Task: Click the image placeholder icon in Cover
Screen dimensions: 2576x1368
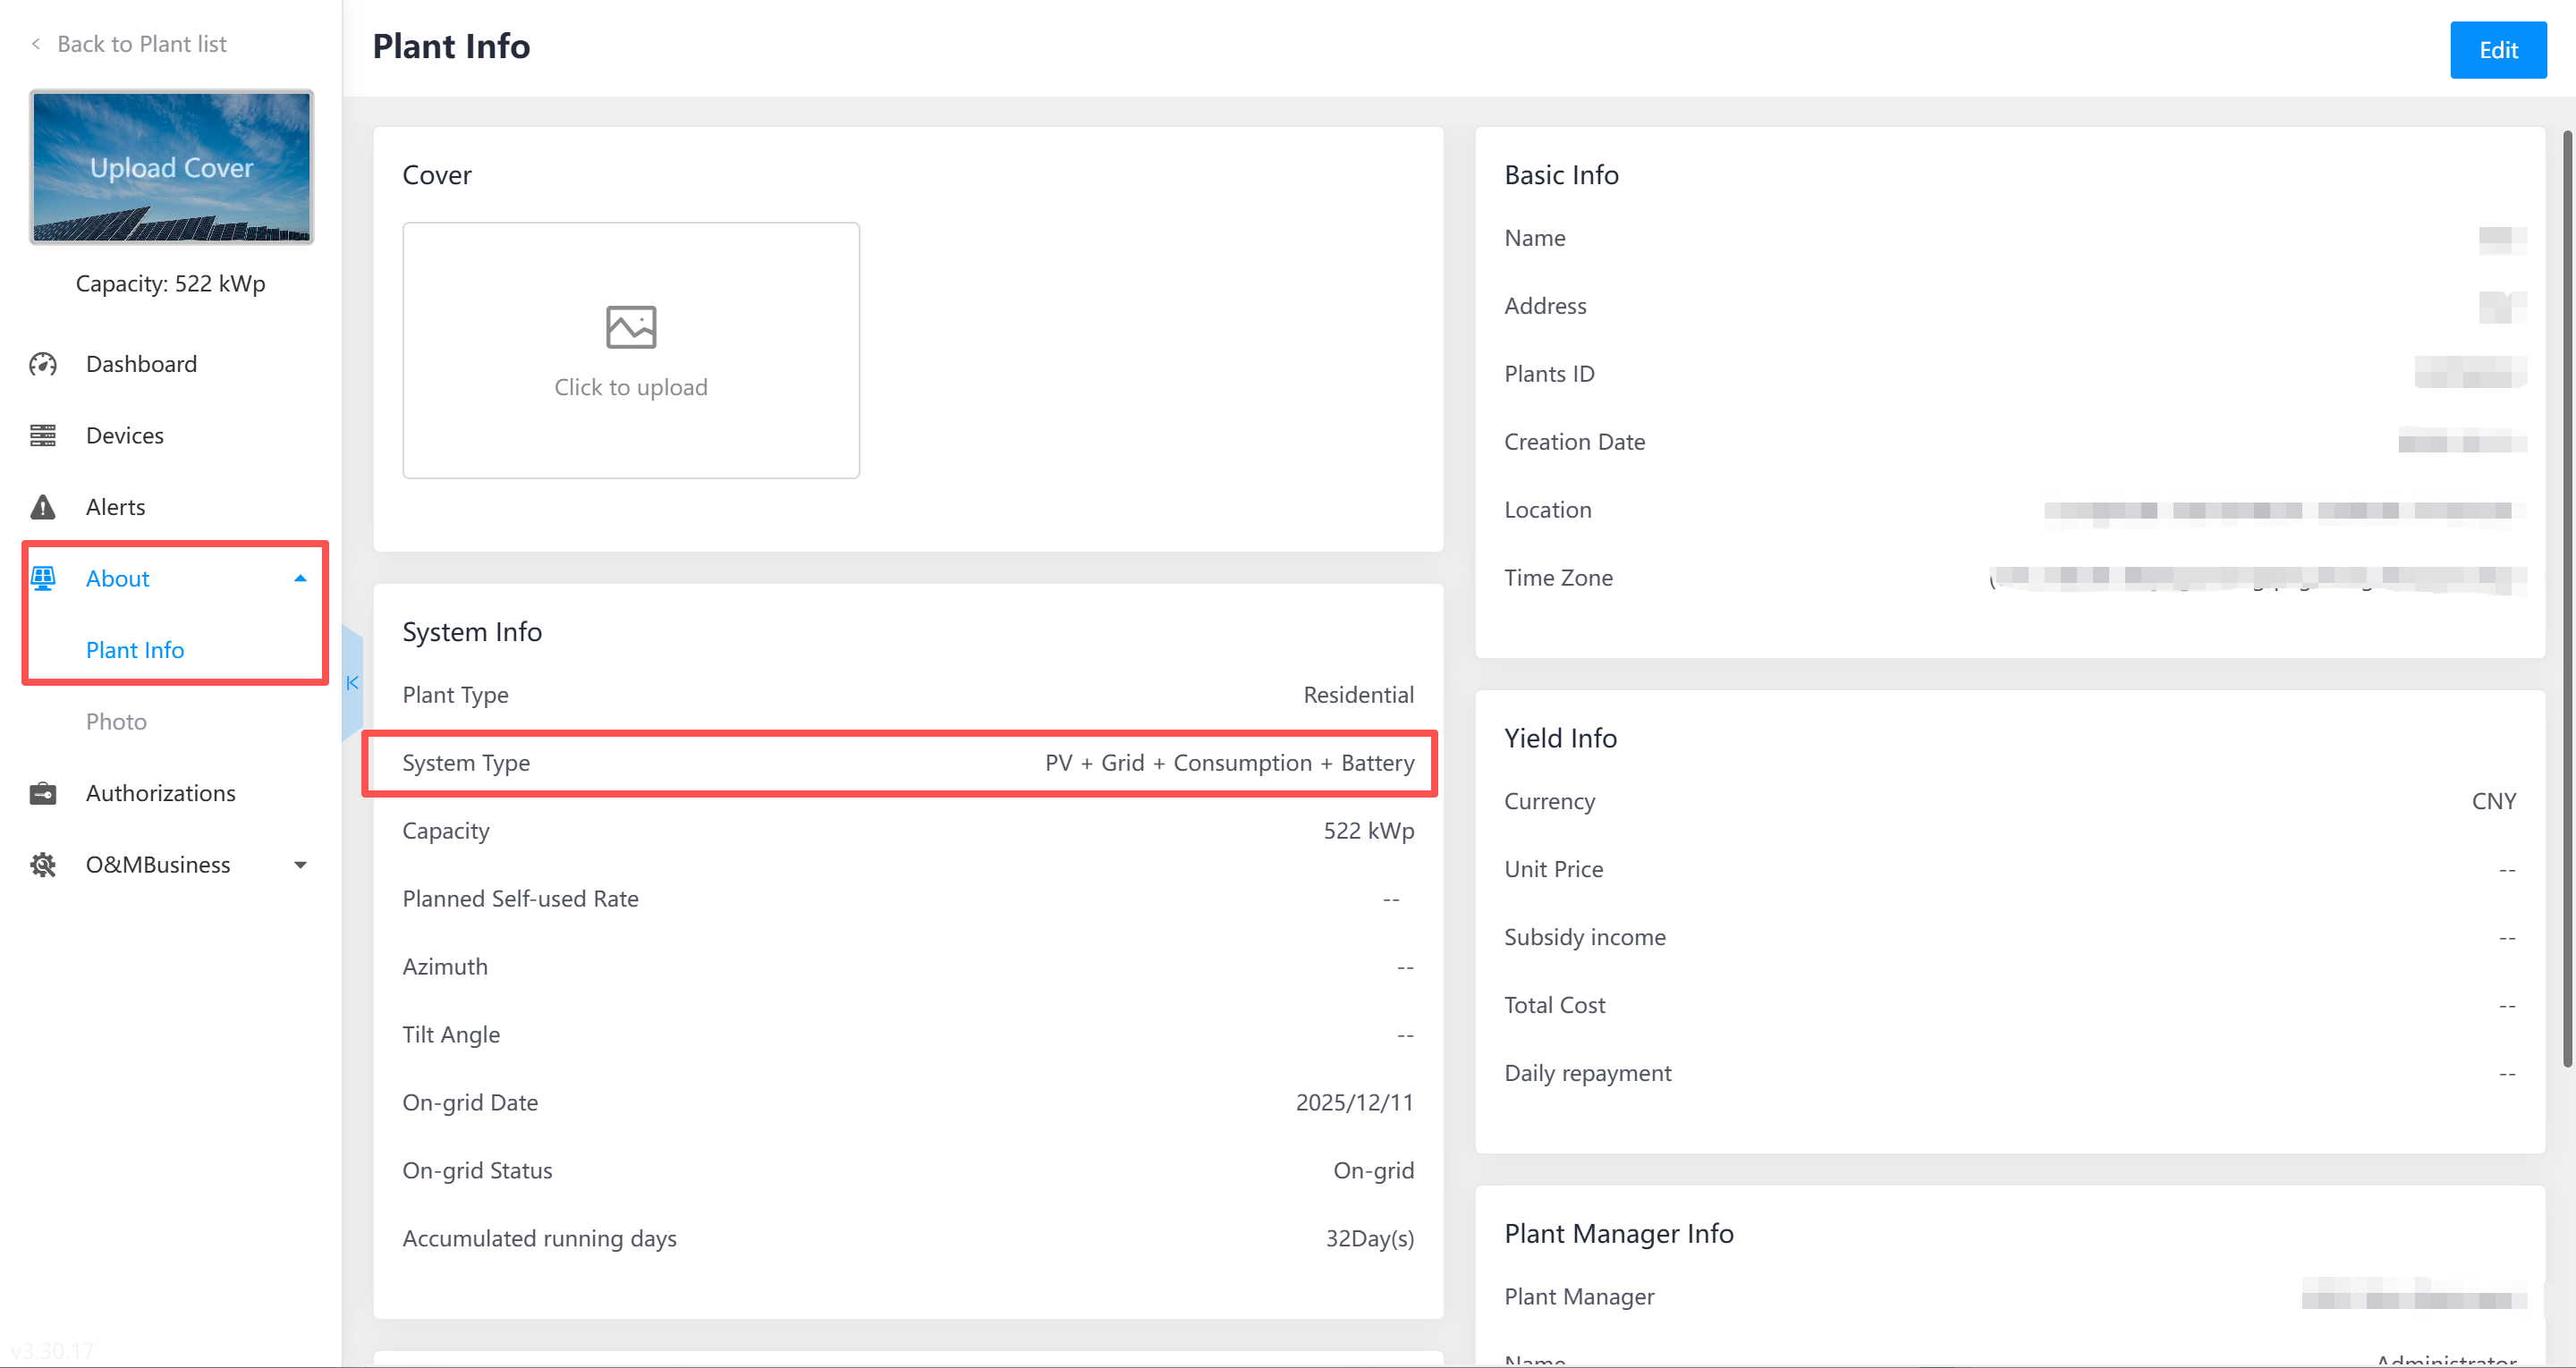Action: click(x=631, y=327)
